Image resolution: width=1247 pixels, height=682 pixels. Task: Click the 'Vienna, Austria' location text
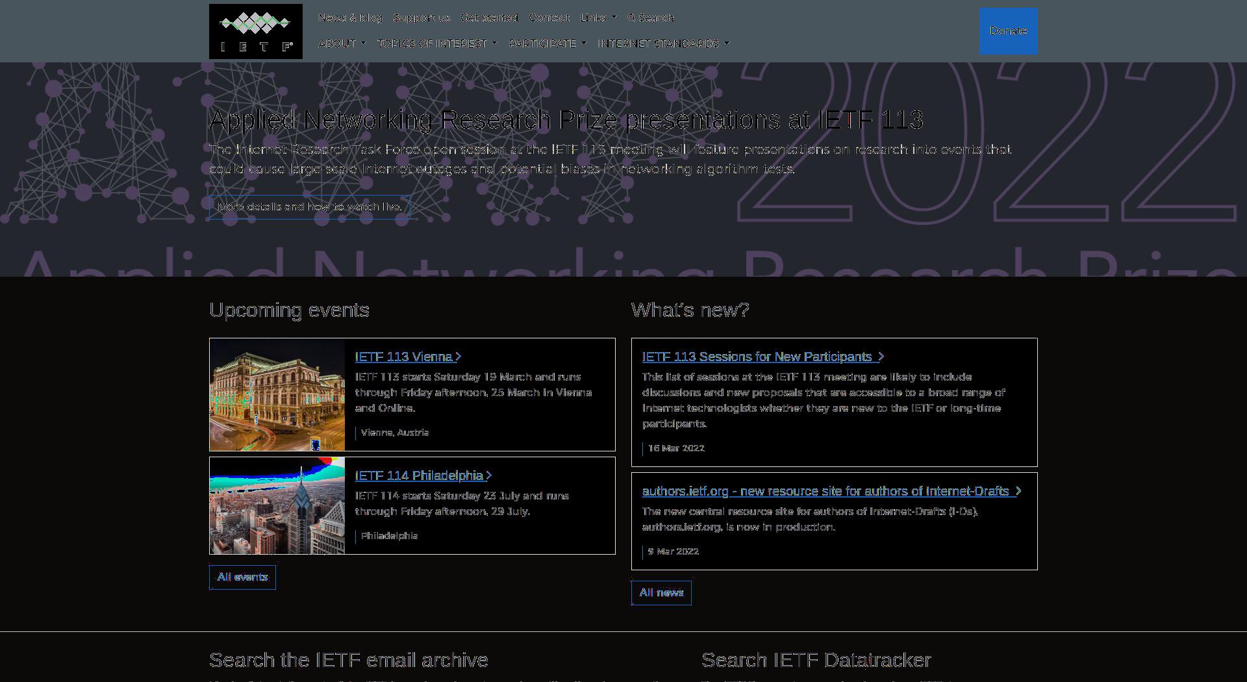(395, 433)
